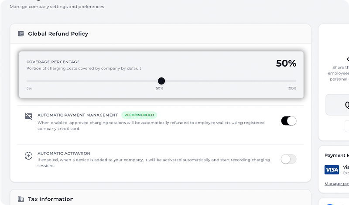Click the large 50% coverage value
The width and height of the screenshot is (349, 205).
pyautogui.click(x=286, y=63)
